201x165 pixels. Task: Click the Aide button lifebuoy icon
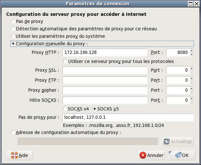[x=14, y=155]
